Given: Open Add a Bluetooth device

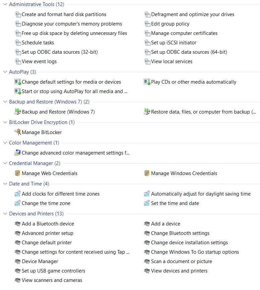Looking at the screenshot, I should click(48, 223).
